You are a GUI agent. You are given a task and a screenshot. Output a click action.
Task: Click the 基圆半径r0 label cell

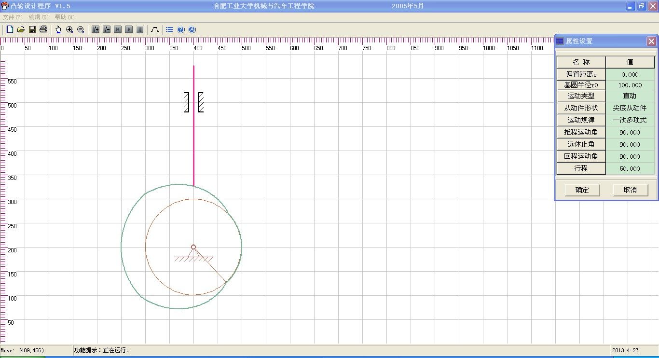tap(581, 85)
